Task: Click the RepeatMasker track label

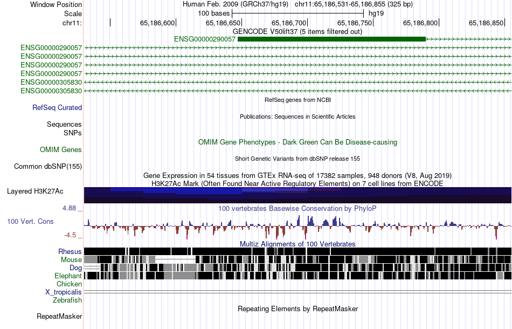Action: (x=59, y=316)
